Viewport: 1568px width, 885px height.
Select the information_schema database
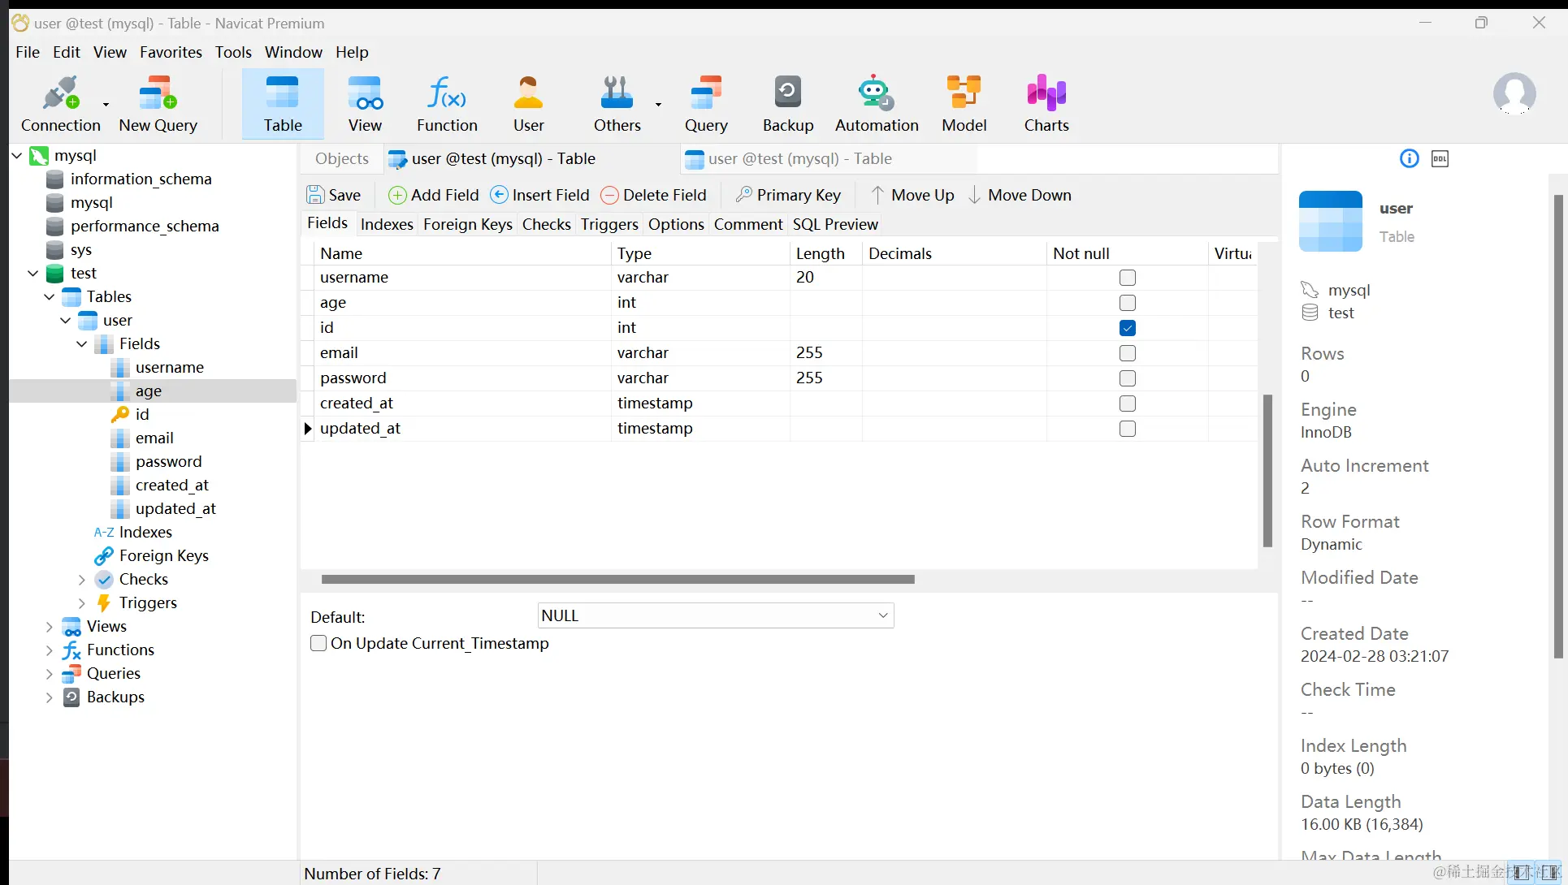(x=141, y=179)
